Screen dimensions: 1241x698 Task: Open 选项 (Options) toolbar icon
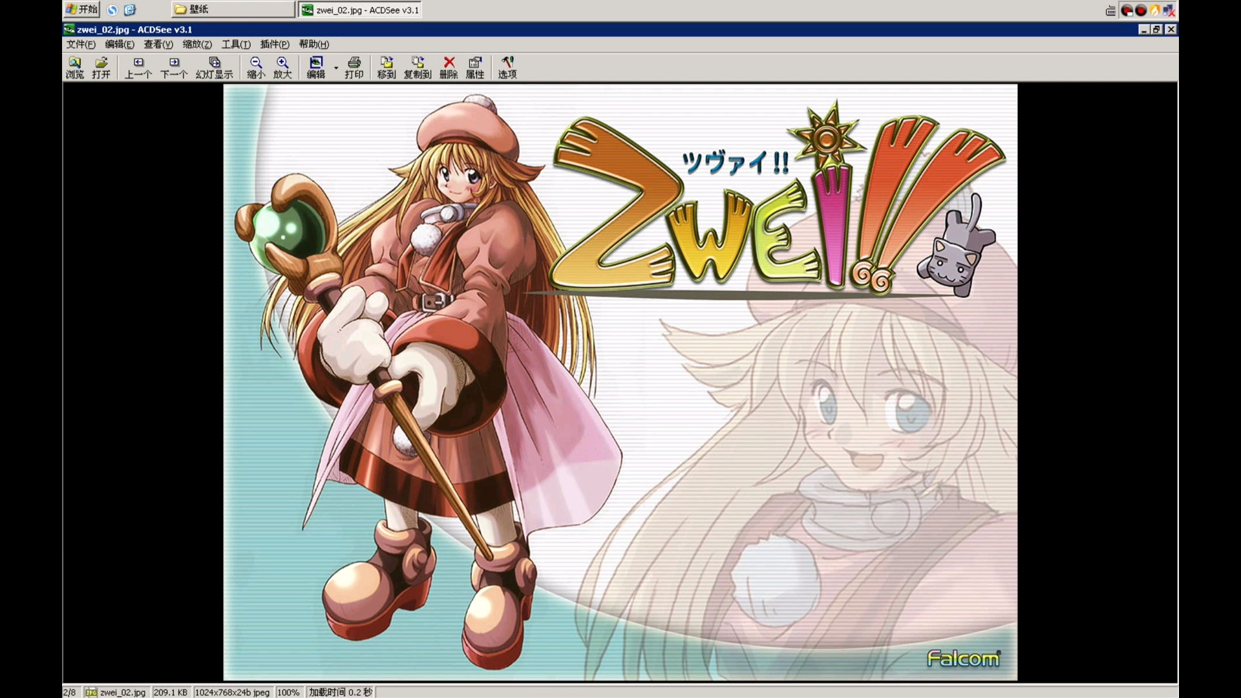507,67
